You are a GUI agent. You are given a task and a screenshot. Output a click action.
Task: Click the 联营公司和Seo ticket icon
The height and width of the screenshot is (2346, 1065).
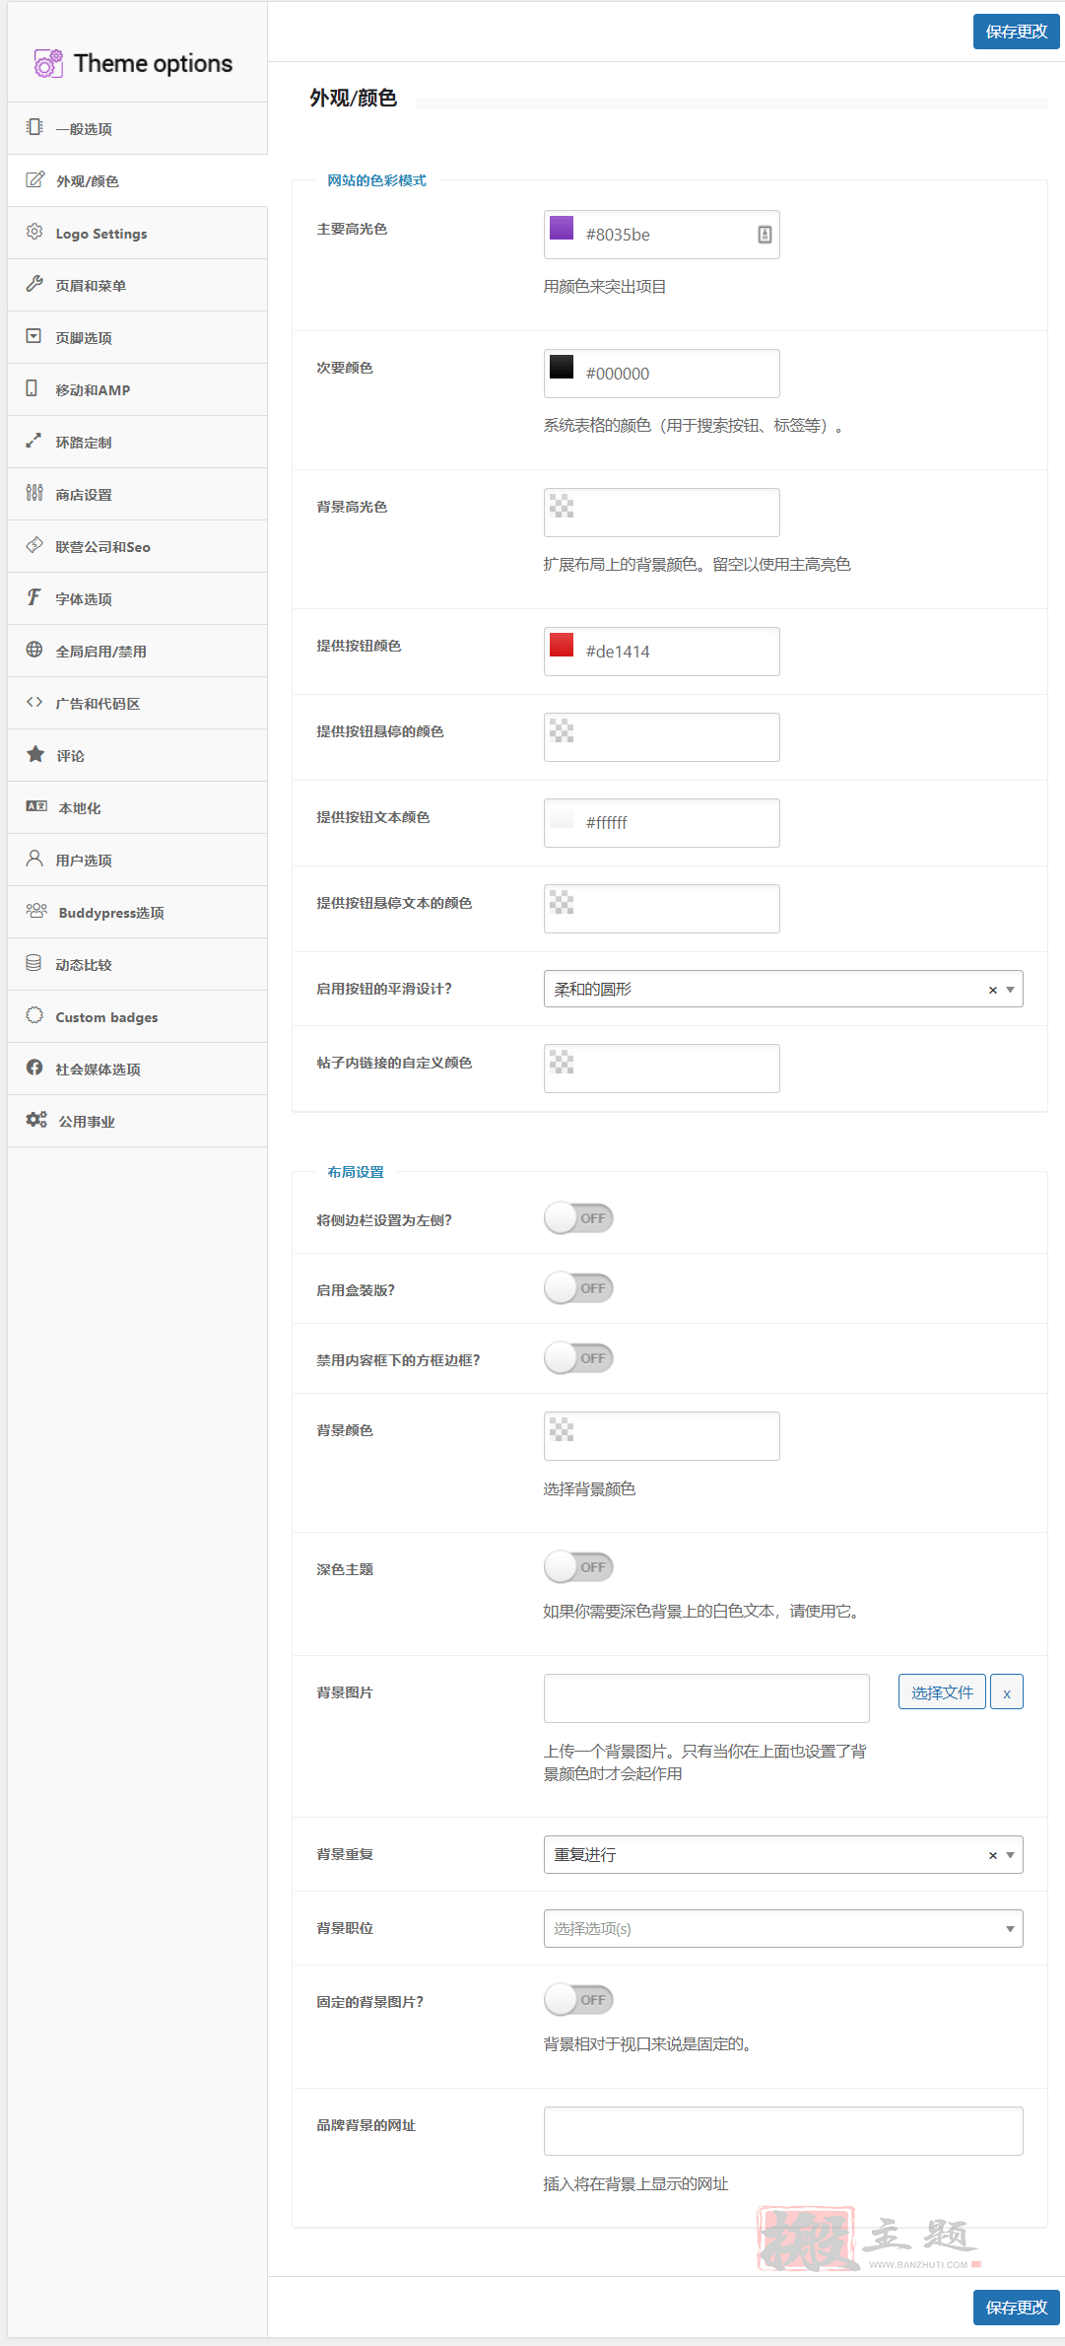(x=34, y=545)
